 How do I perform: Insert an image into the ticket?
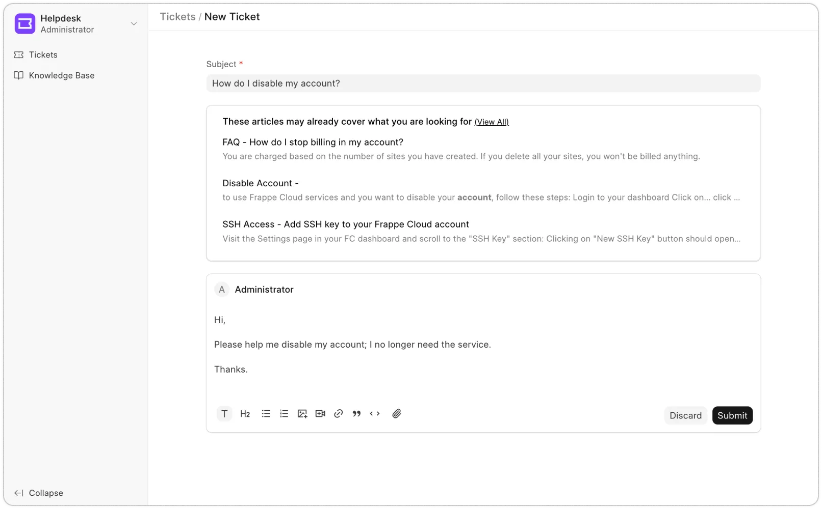[x=302, y=414]
